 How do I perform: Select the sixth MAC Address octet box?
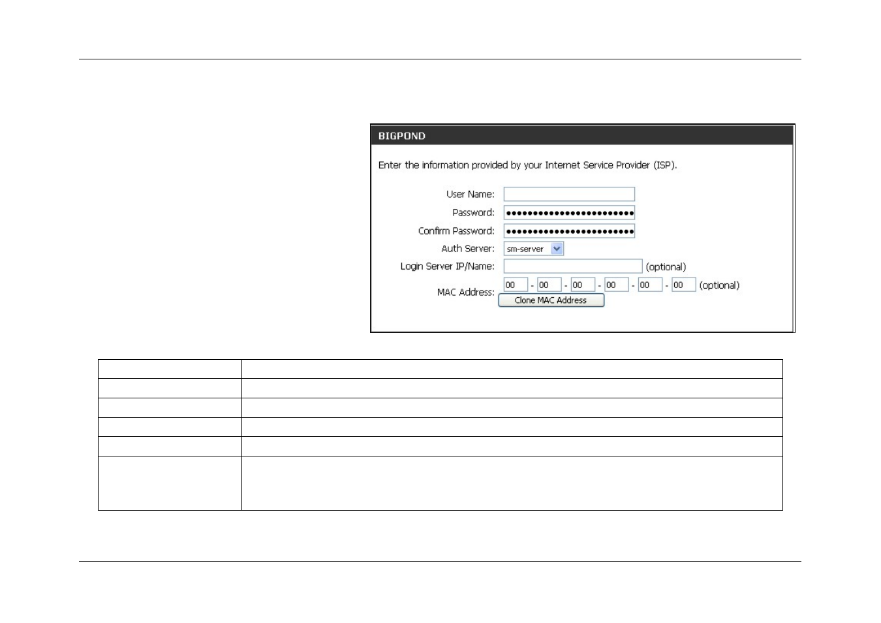click(x=684, y=285)
